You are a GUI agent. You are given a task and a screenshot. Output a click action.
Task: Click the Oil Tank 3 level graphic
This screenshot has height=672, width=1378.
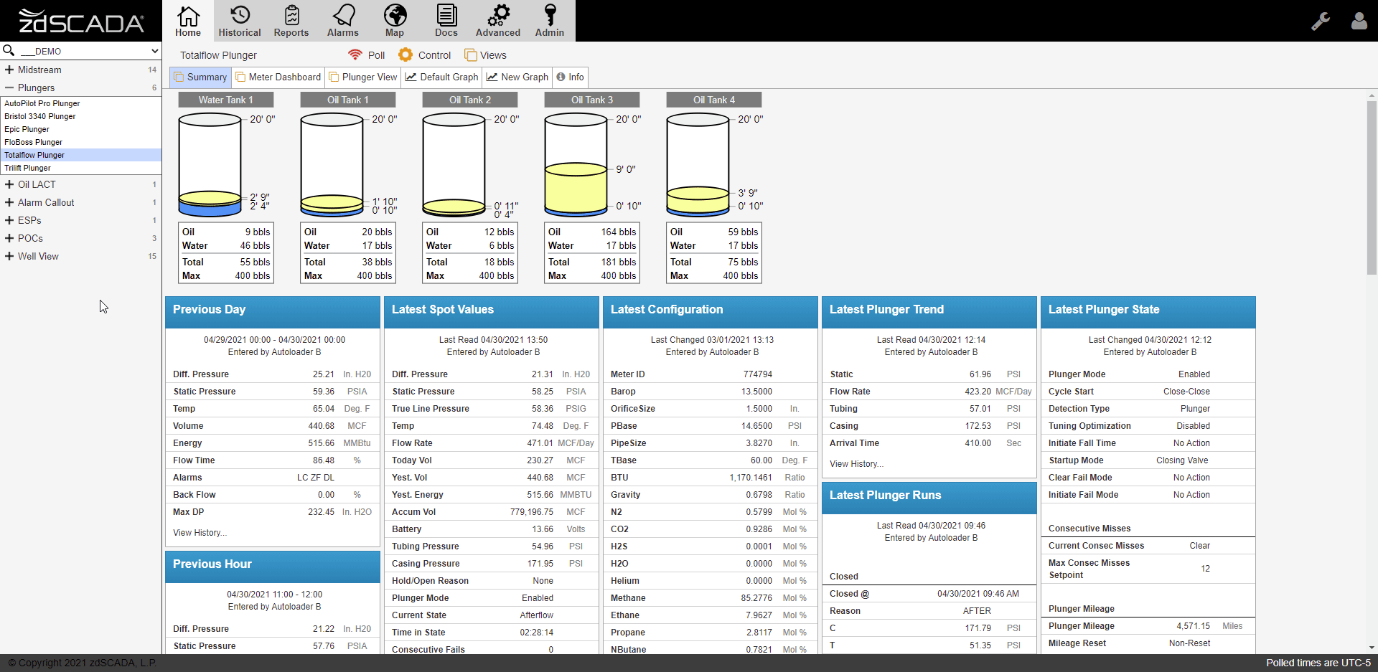click(x=576, y=166)
